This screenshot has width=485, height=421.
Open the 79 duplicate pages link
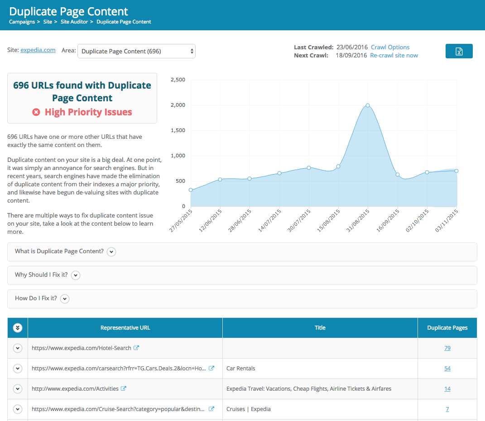pyautogui.click(x=447, y=348)
